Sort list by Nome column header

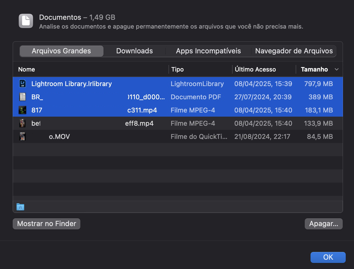click(27, 69)
